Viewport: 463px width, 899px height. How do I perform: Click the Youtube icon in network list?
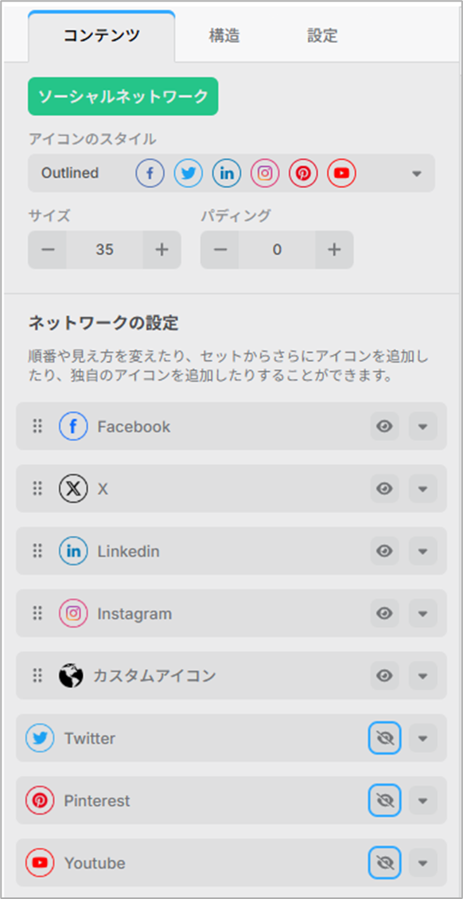click(x=40, y=863)
